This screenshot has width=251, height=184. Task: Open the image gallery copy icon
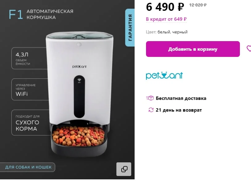point(124,169)
